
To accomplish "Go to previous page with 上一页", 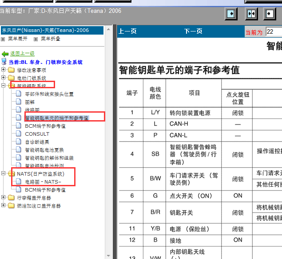I will click(127, 31).
